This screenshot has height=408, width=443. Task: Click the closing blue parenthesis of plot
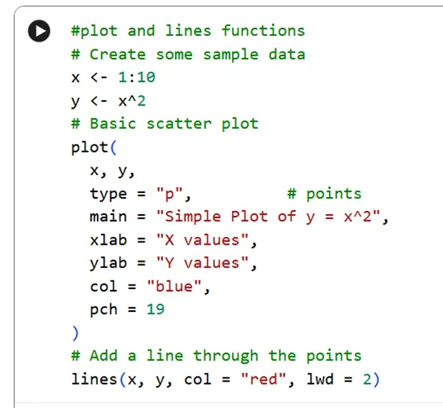75,333
